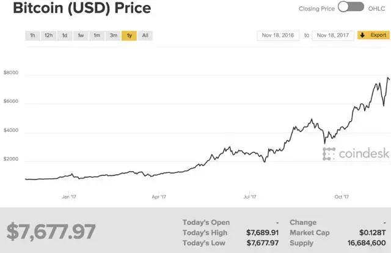Click the highlighted 1y range button
The image size is (391, 253).
pyautogui.click(x=129, y=35)
